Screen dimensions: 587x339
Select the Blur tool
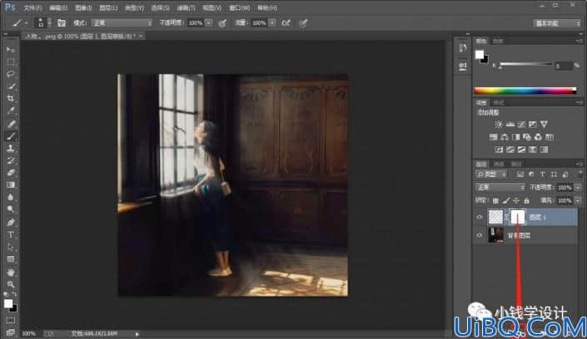tap(11, 197)
